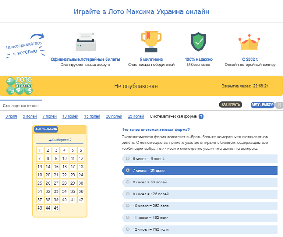Switch to 3 поля option
This screenshot has width=283, height=237.
point(11,116)
